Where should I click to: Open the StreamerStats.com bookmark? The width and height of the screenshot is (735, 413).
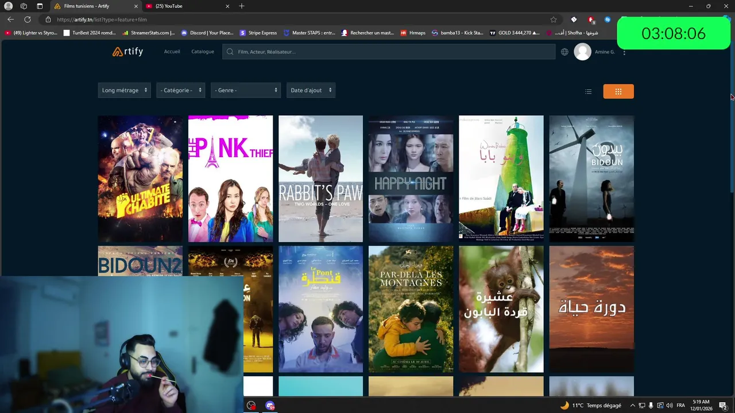149,33
